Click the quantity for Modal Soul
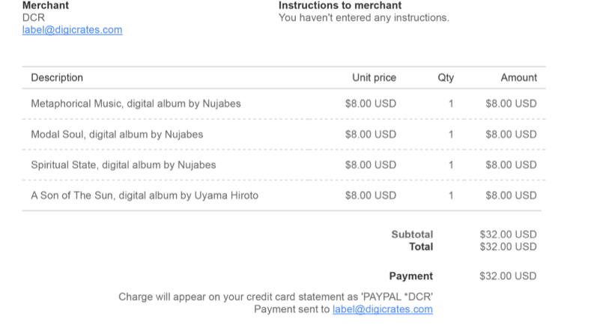609x325 pixels. coord(451,134)
